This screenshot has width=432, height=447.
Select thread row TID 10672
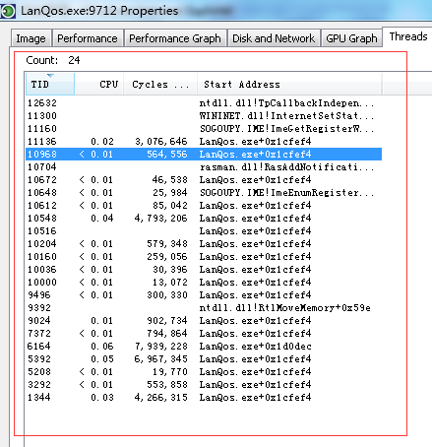tap(204, 180)
